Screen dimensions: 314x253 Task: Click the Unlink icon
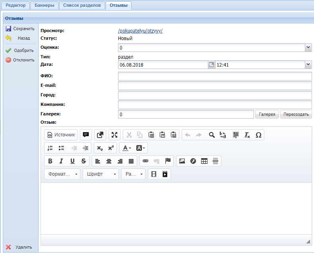pos(157,161)
